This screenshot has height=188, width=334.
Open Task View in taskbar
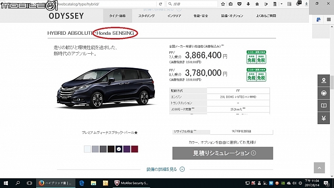(29, 183)
